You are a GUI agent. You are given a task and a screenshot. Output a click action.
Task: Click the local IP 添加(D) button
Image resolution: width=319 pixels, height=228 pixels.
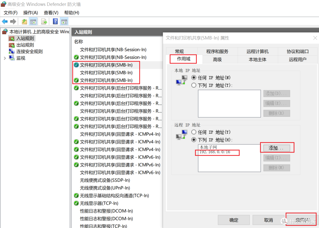[276, 93]
